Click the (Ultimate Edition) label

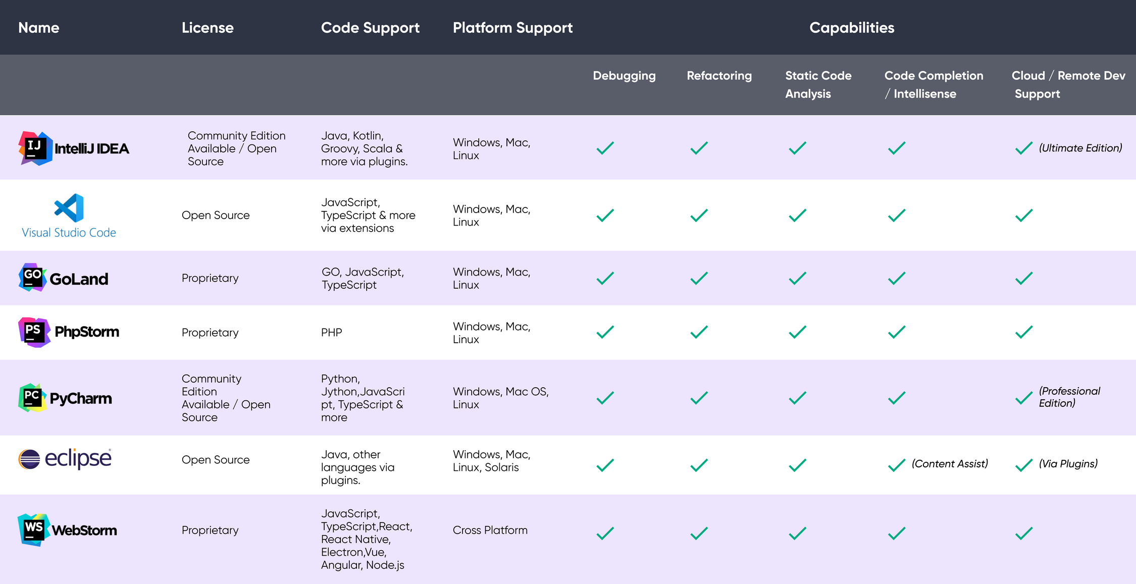click(1080, 148)
